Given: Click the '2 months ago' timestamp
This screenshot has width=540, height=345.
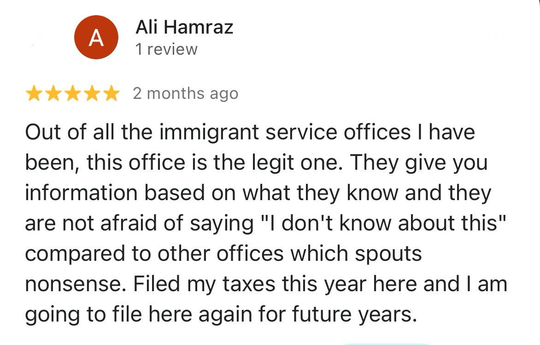Looking at the screenshot, I should tap(186, 94).
